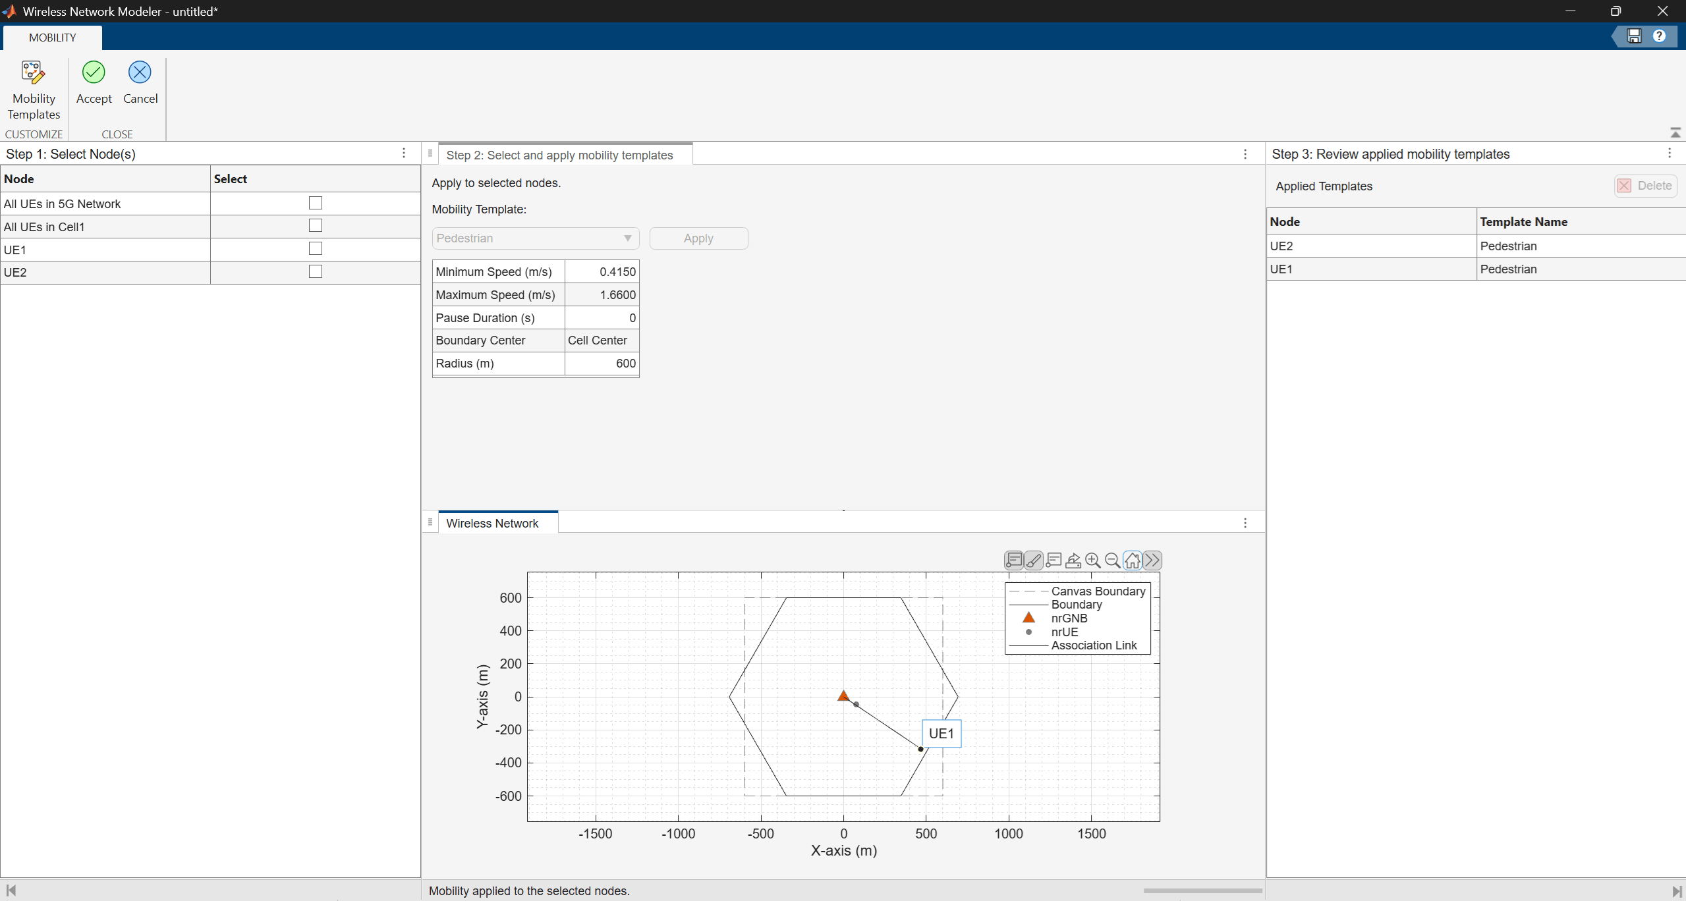Viewport: 1686px width, 901px height.
Task: Export the plot using the axes toolbar
Action: tap(1073, 560)
